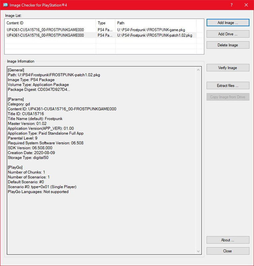
Task: Click the Creation Date: 2020-08-09 line
Action: (x=31, y=153)
